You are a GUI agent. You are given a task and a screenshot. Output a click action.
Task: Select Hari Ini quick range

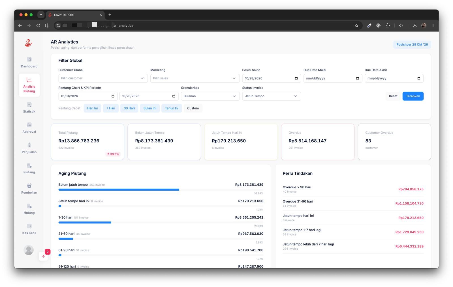click(x=92, y=108)
